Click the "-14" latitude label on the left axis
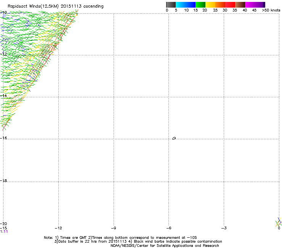 tap(3, 96)
